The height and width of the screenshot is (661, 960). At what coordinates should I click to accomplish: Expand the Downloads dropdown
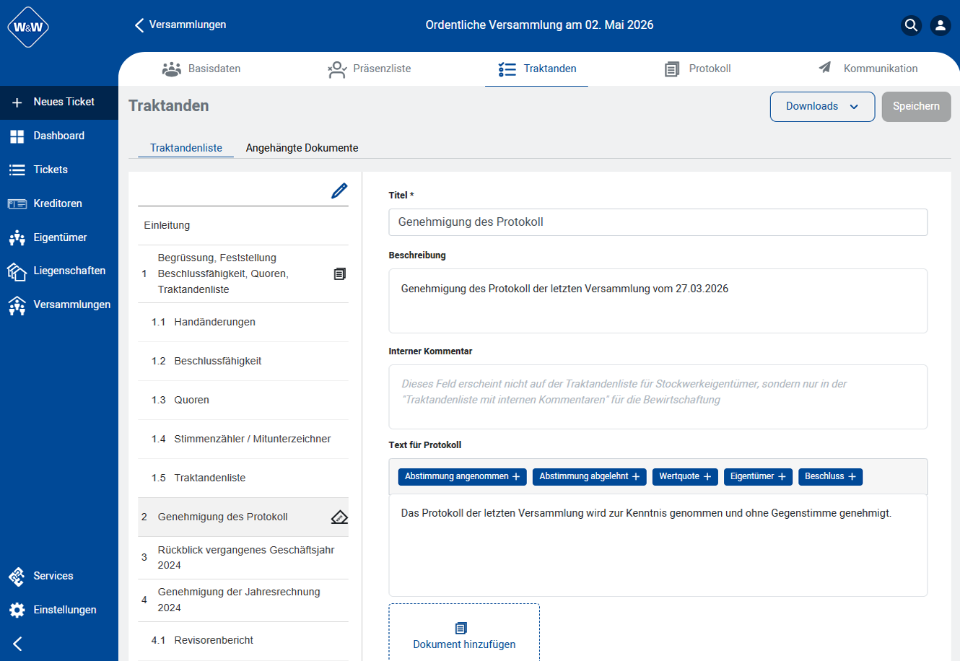[x=822, y=106]
